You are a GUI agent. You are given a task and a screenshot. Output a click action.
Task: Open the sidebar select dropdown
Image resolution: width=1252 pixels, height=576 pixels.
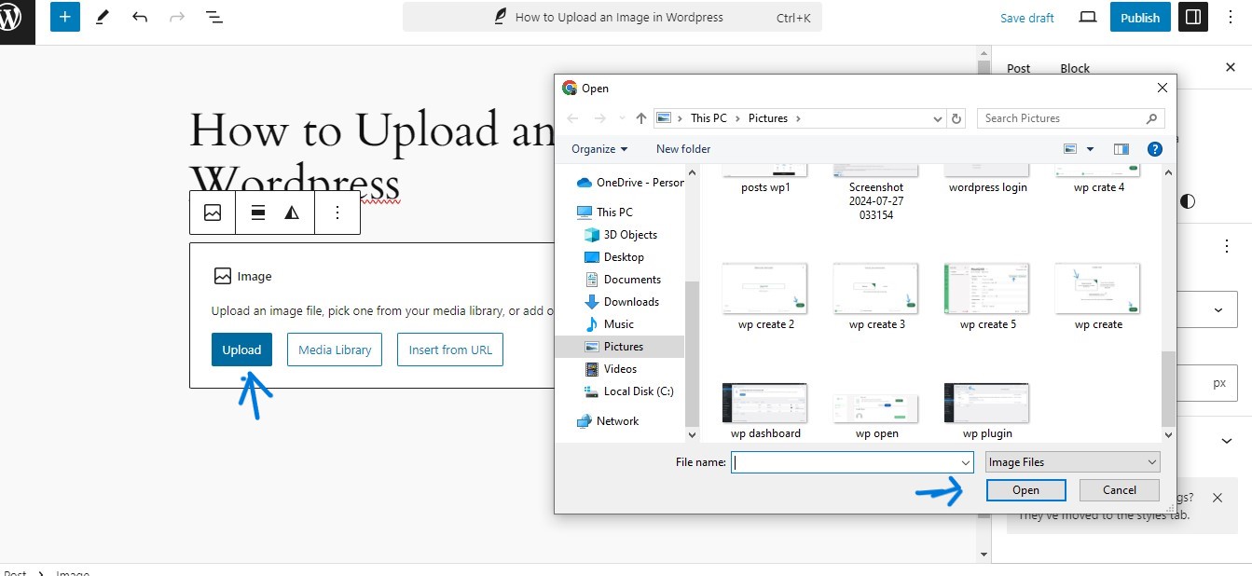click(x=1218, y=309)
